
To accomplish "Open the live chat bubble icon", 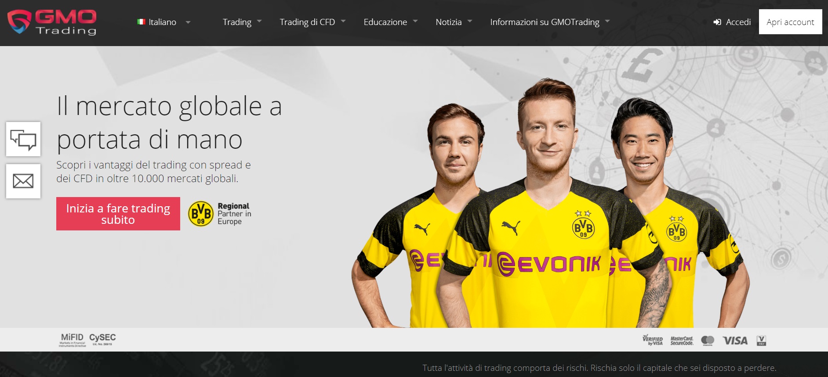I will [23, 139].
